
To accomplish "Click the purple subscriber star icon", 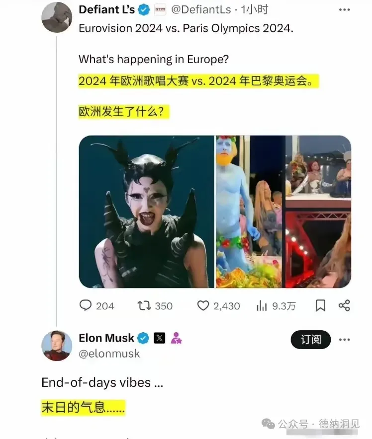I will coord(176,338).
